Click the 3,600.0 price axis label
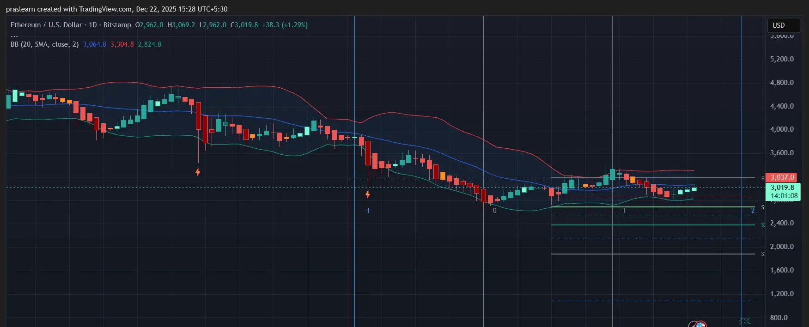The height and width of the screenshot is (327, 809). pos(782,153)
